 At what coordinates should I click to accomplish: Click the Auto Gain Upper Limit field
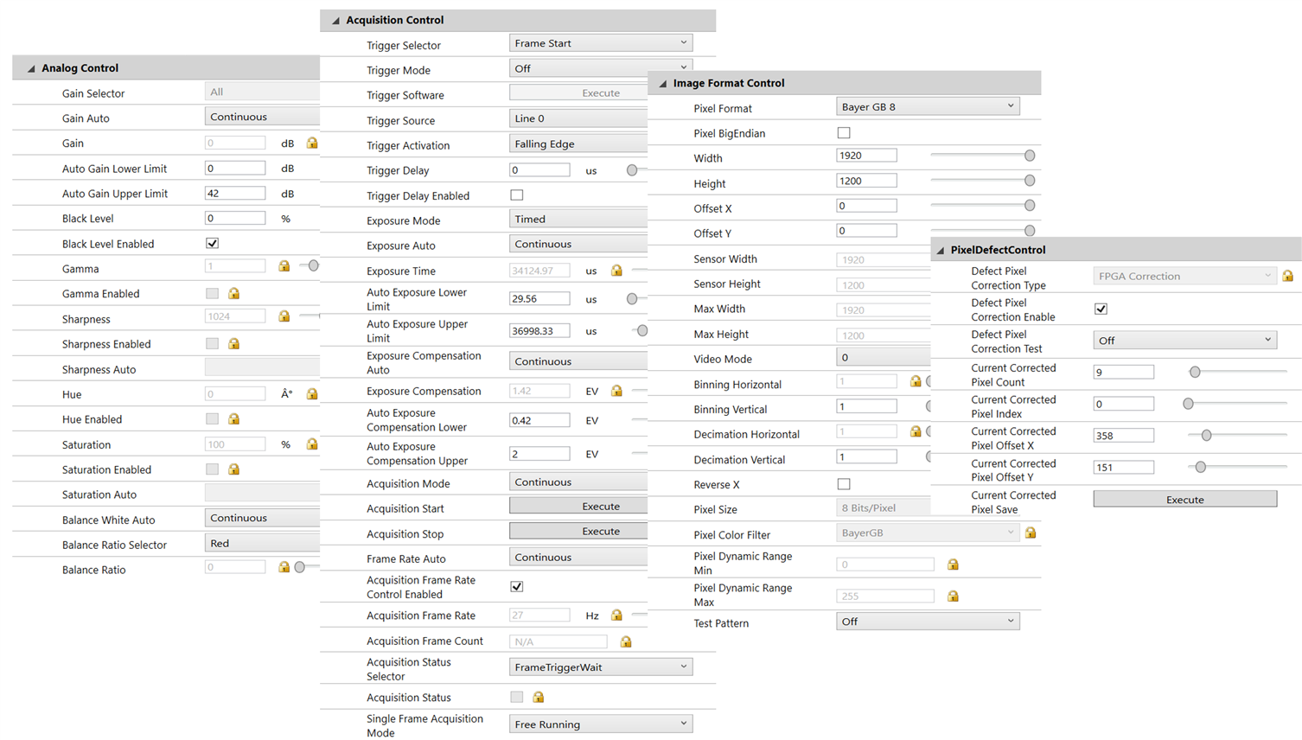235,193
